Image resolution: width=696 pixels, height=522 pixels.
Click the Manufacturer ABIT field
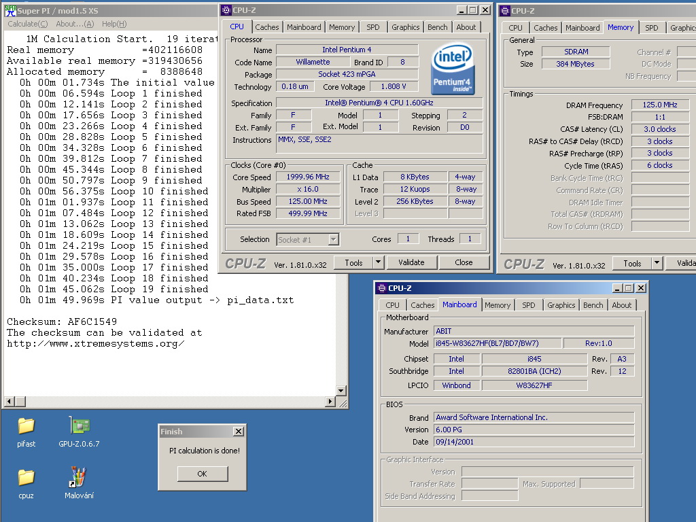coord(534,331)
